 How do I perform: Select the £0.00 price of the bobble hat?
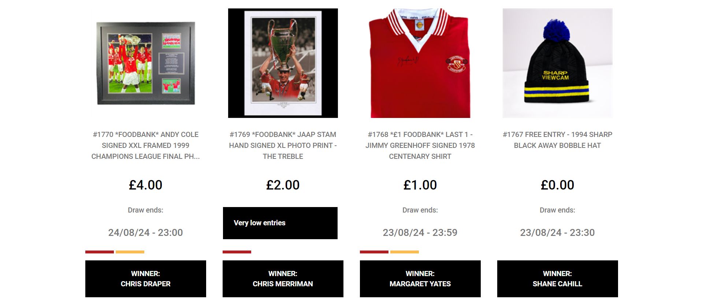coord(558,185)
